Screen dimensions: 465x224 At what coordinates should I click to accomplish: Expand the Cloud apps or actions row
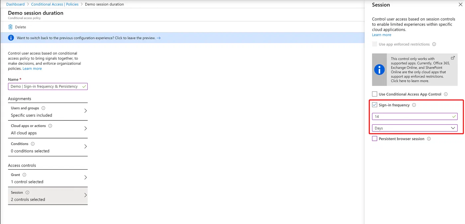point(48,129)
